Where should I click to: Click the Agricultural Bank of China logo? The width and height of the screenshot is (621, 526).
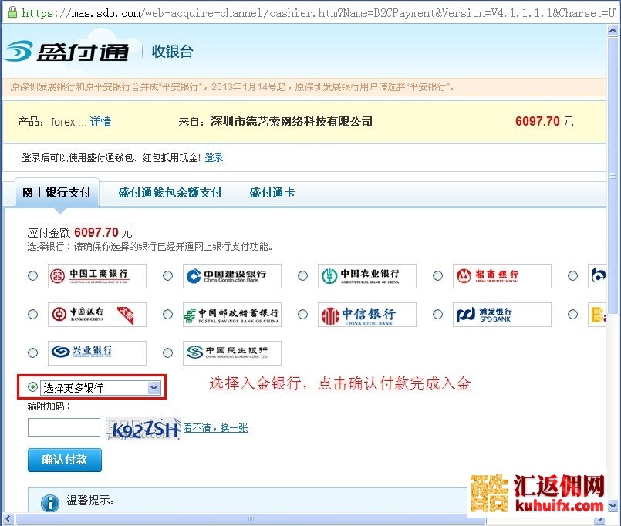(366, 276)
